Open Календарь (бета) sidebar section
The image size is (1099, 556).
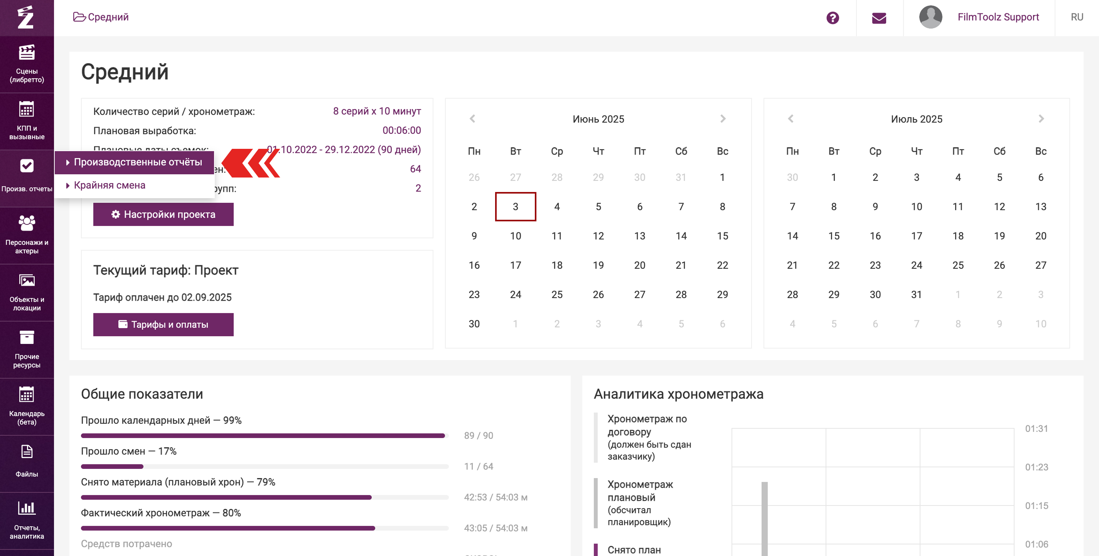pyautogui.click(x=27, y=407)
